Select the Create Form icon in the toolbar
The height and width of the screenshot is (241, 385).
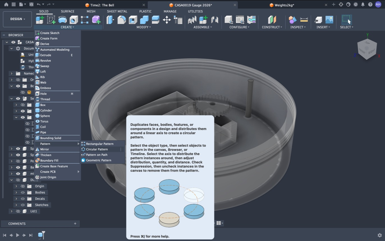[96, 20]
